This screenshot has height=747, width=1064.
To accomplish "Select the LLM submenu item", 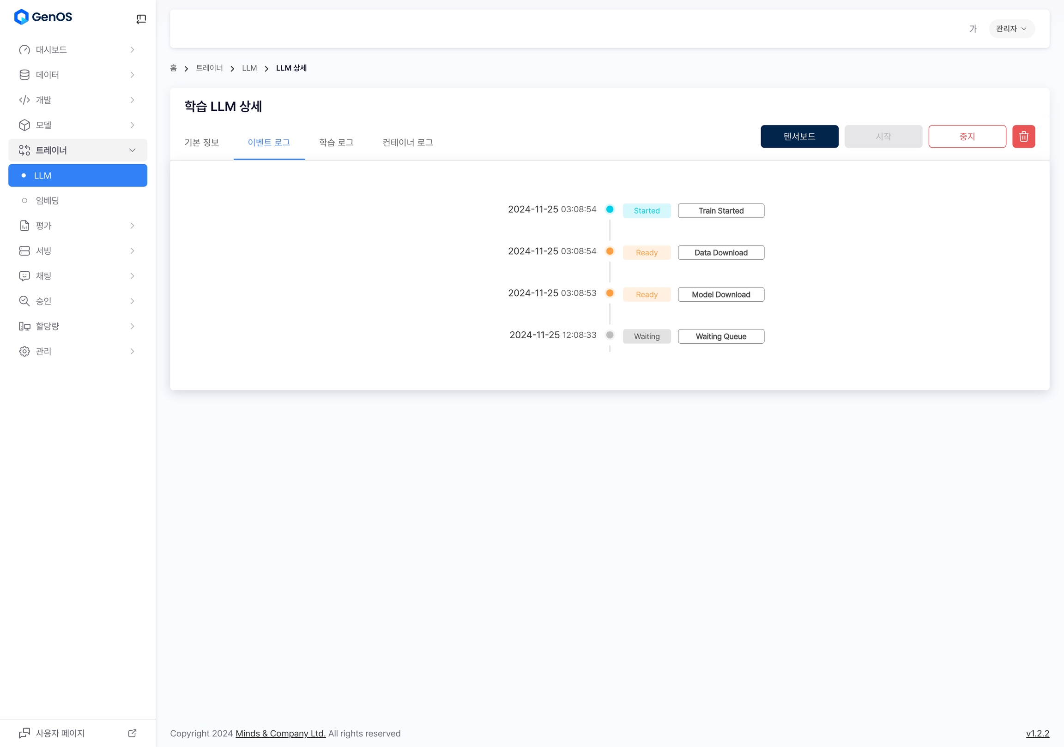I will [78, 175].
